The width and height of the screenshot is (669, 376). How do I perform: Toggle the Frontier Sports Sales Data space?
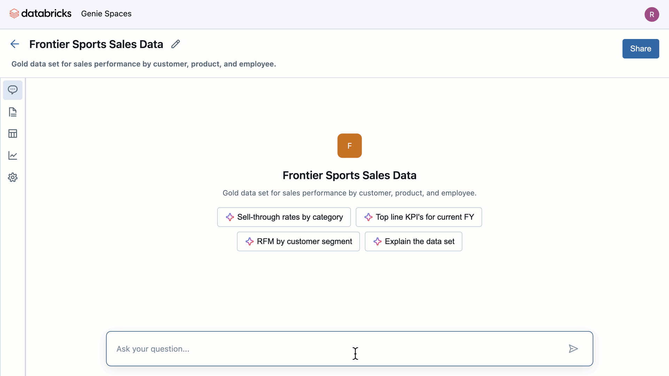pyautogui.click(x=96, y=44)
